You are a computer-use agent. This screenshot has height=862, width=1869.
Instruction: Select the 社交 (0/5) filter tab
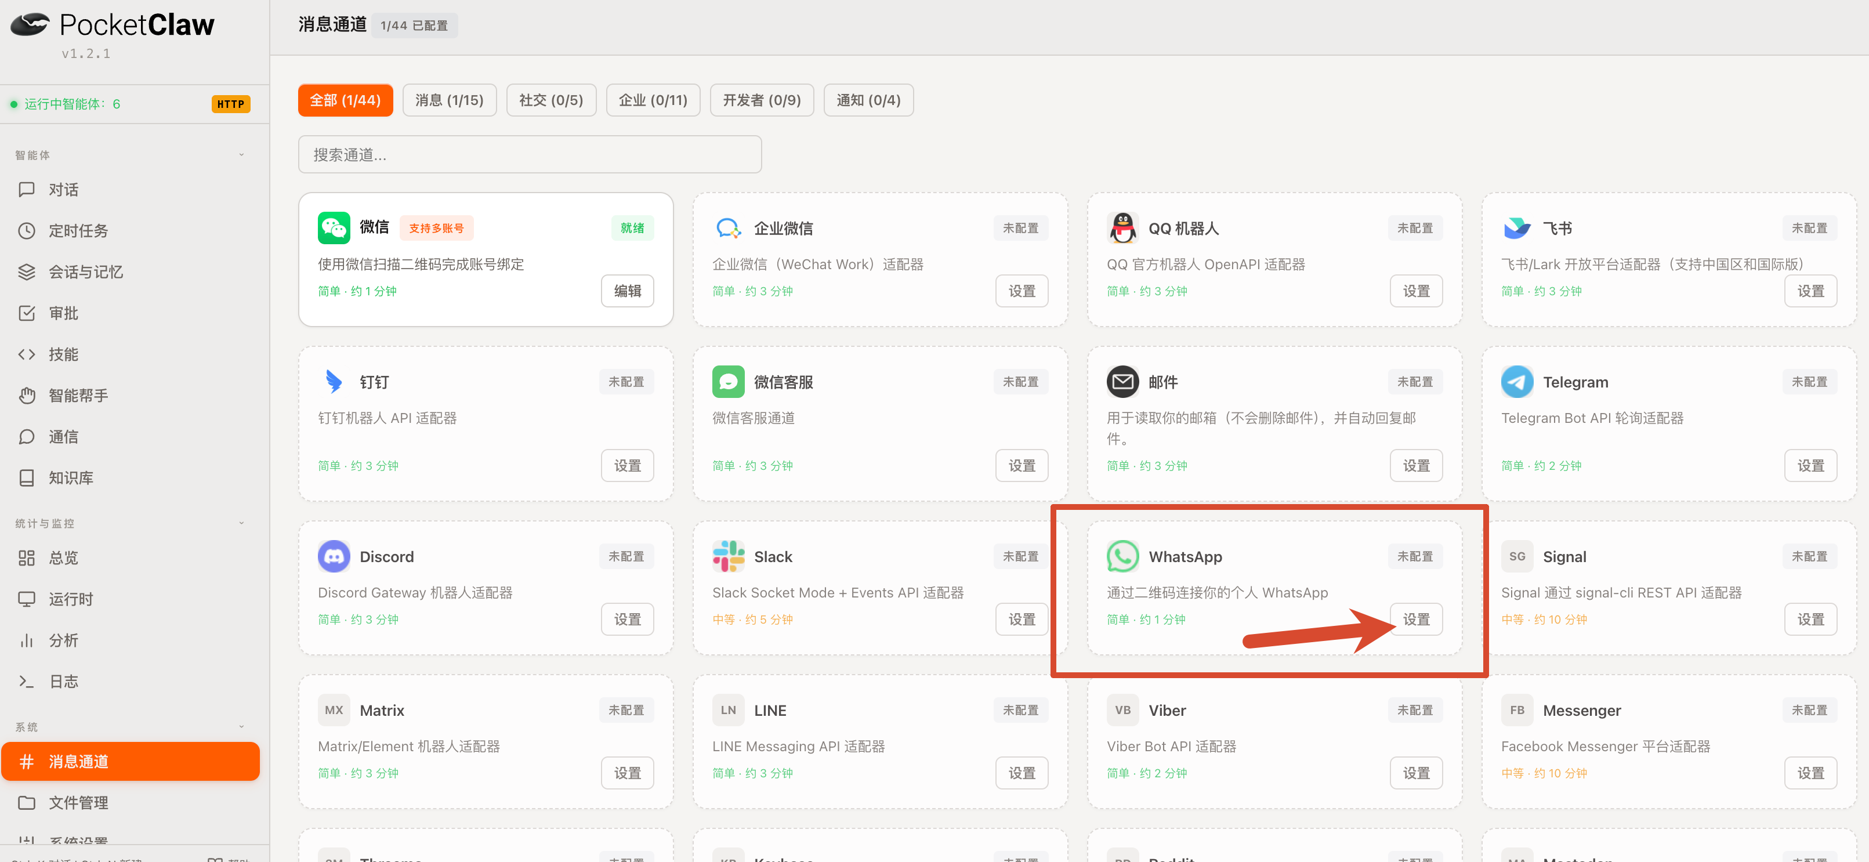click(550, 100)
